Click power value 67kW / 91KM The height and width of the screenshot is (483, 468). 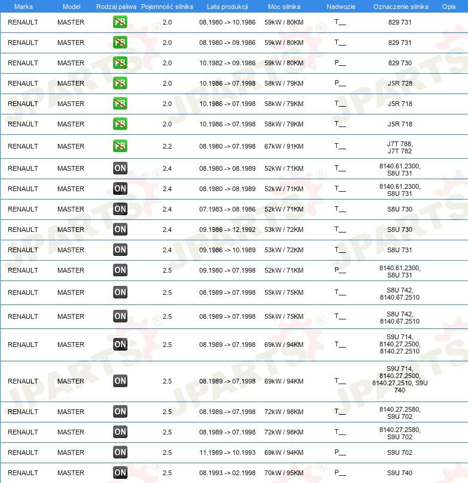(284, 146)
